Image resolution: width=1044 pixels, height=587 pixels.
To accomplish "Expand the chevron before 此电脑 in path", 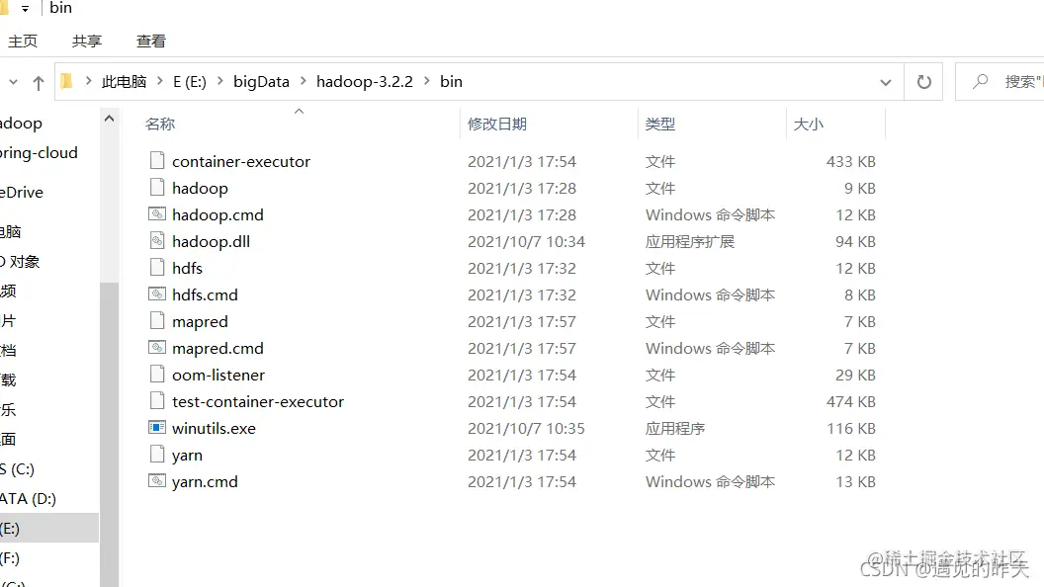I will tap(88, 81).
